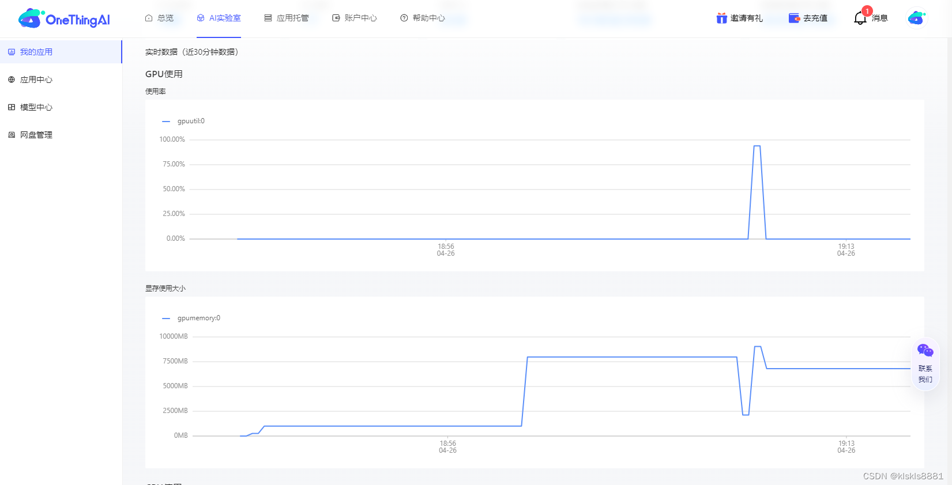The image size is (952, 485).
Task: Open 去充值 recharge link
Action: 815,18
